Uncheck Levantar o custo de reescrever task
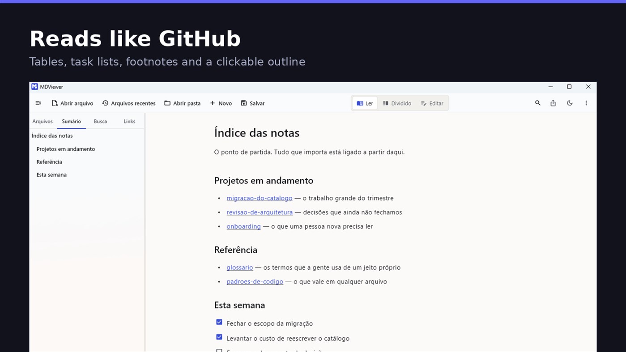This screenshot has height=352, width=626. (219, 337)
